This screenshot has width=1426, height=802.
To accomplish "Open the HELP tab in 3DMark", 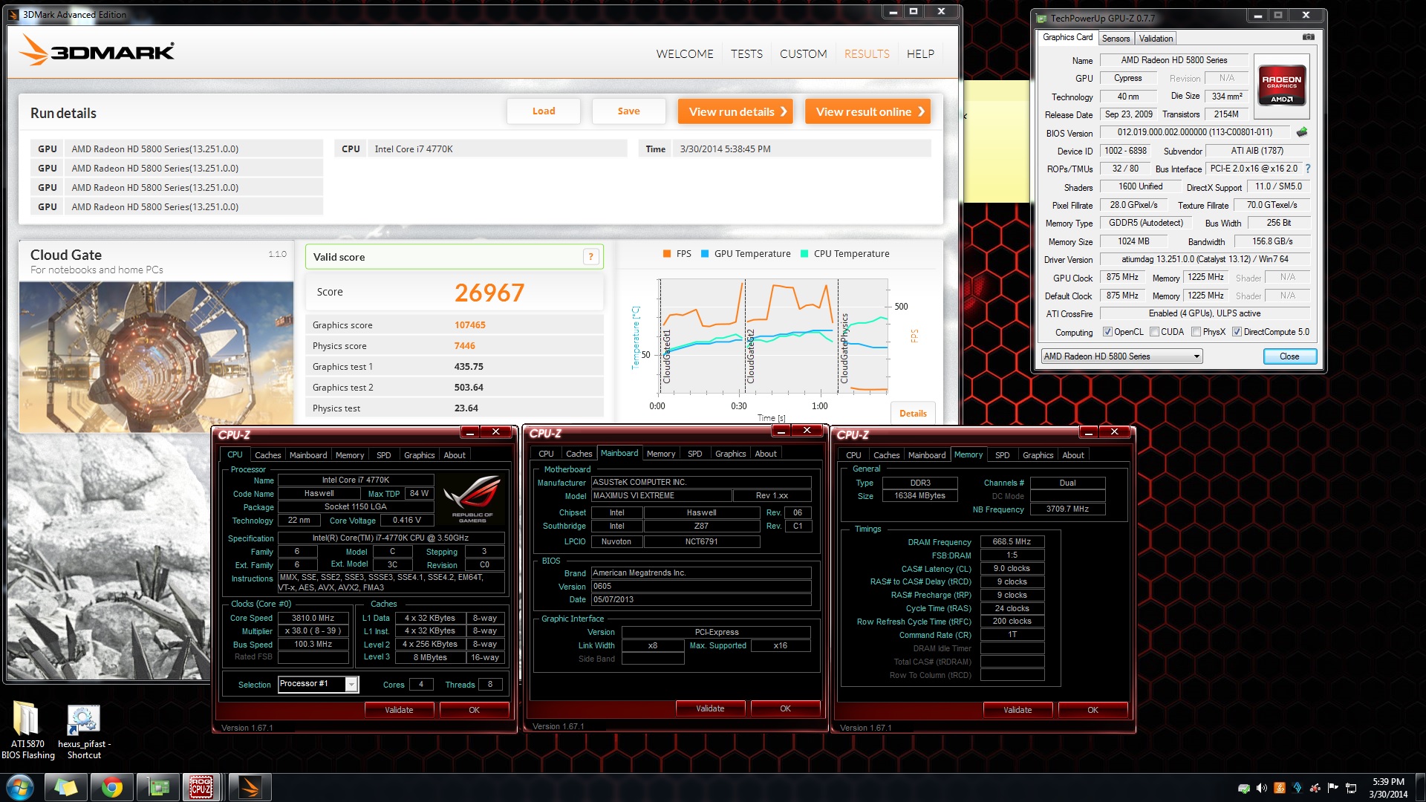I will (x=920, y=53).
